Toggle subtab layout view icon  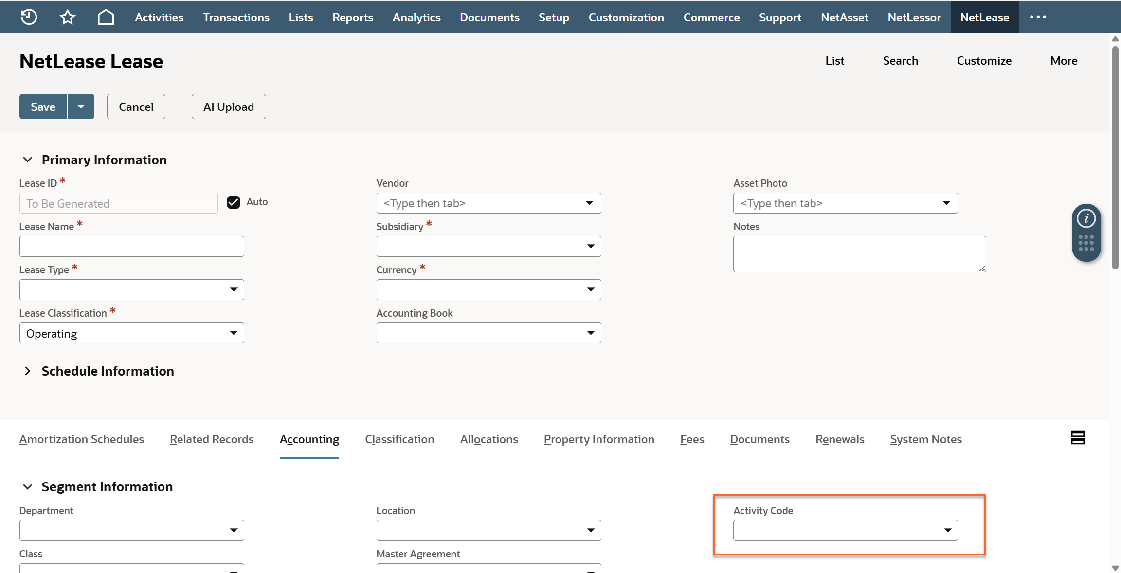pyautogui.click(x=1078, y=438)
